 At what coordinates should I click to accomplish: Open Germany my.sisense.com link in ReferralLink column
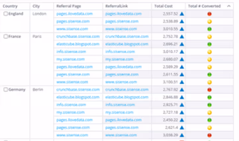119,112
